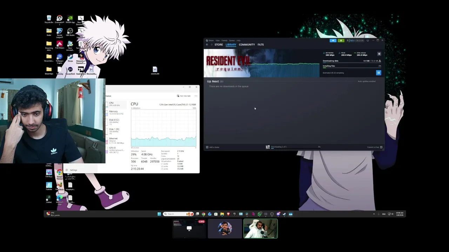Open Fall Guys desktop icon
Image resolution: width=449 pixels, height=252 pixels.
click(49, 173)
